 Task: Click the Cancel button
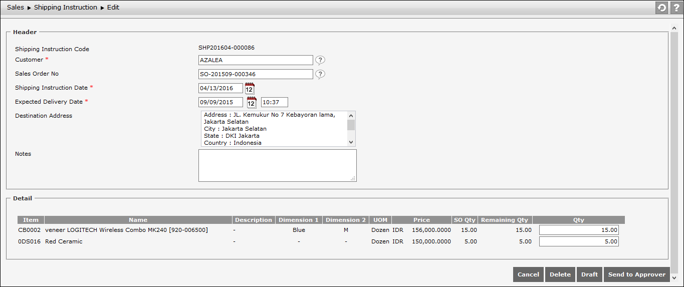coord(528,274)
